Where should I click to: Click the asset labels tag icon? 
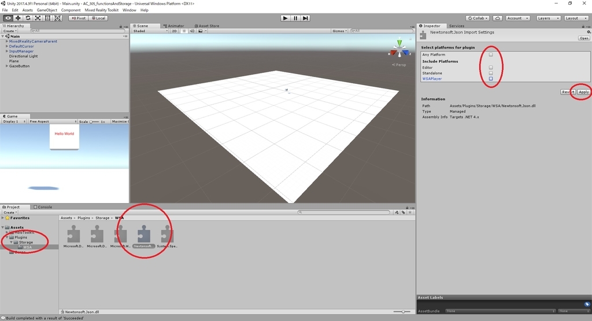(587, 304)
